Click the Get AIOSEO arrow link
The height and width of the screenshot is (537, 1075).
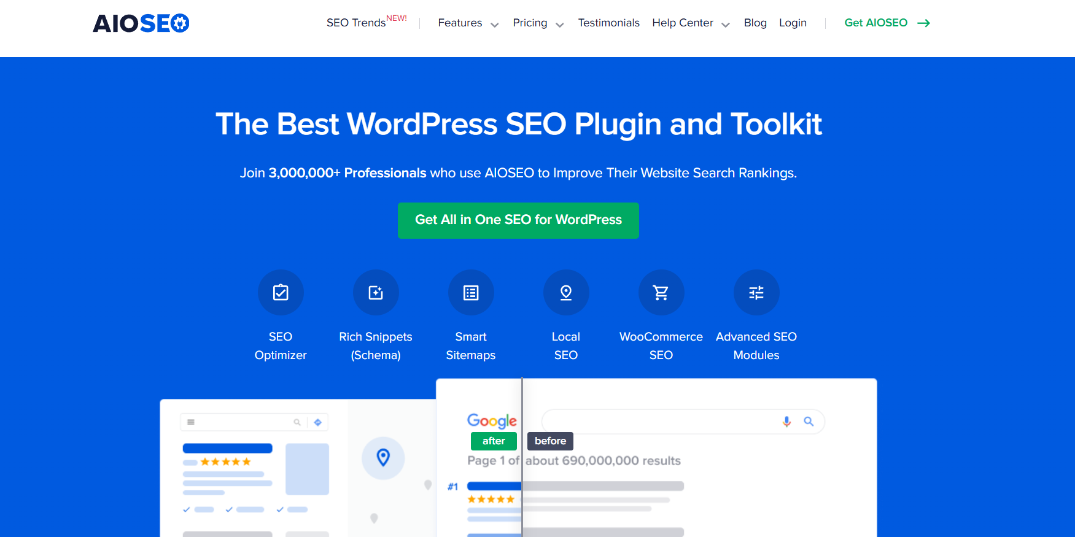(x=887, y=23)
